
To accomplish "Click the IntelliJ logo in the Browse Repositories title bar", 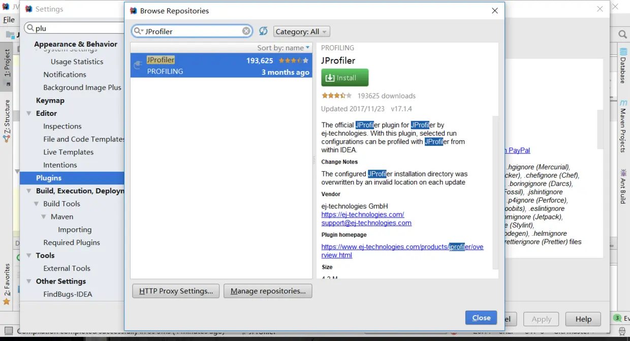I will (x=133, y=11).
